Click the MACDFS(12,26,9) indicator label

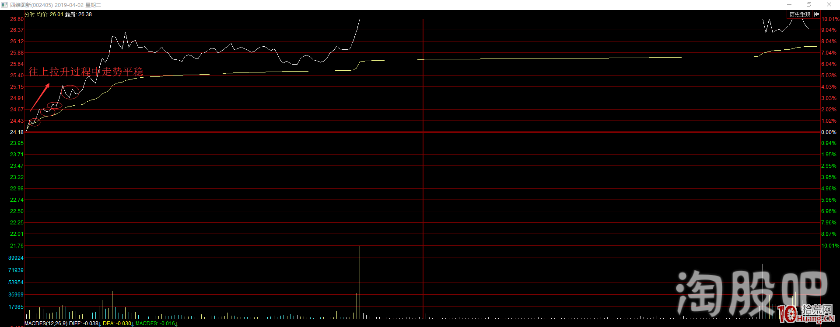(x=46, y=324)
